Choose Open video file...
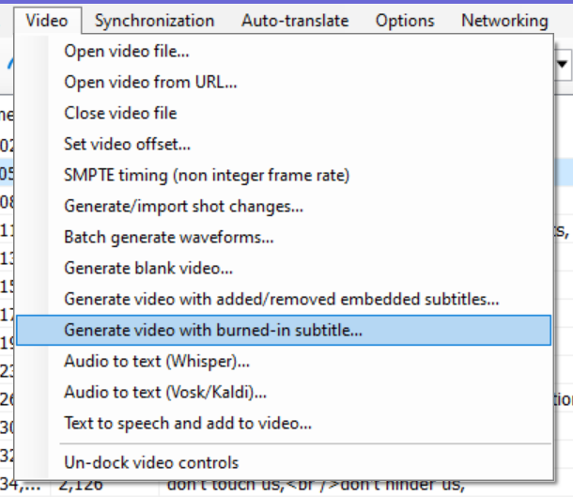Viewport: 573px width, 497px height. 126,52
